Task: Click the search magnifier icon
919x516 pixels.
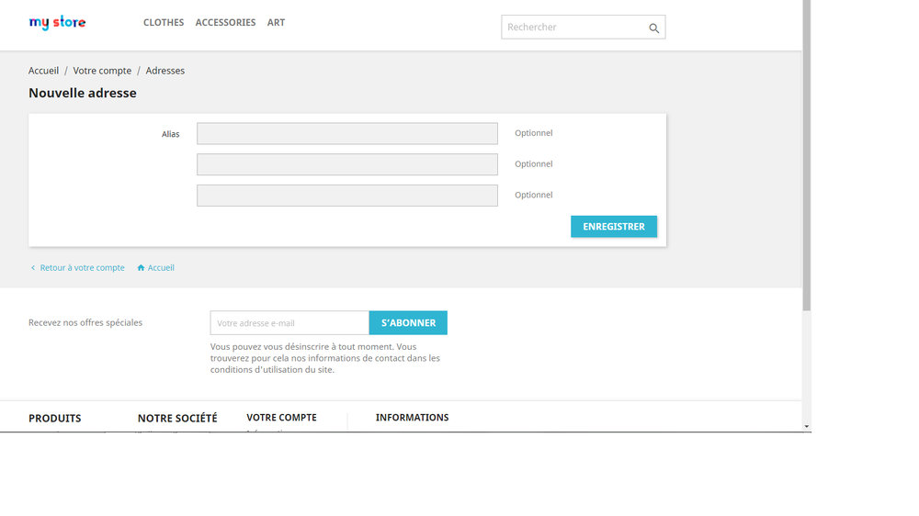Action: tap(653, 28)
